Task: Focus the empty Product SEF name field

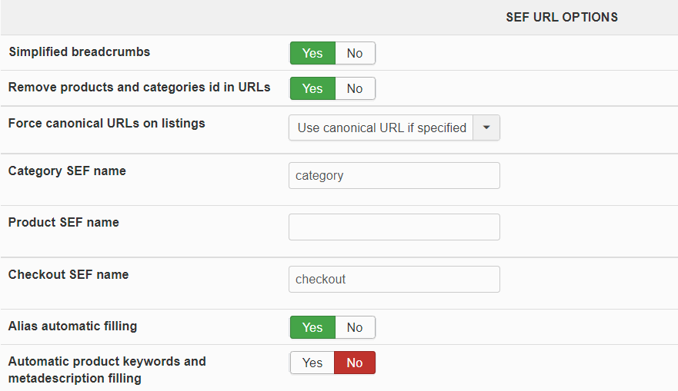Action: pyautogui.click(x=394, y=227)
